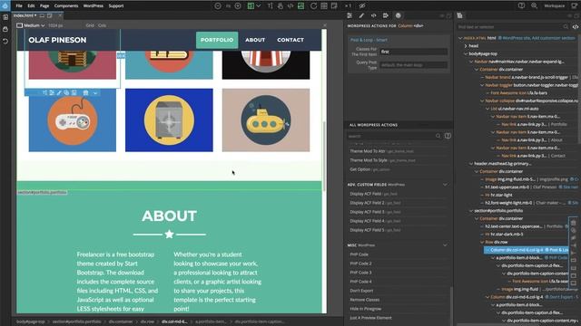Click the zoom out minus icon in top toolbar
Image resolution: width=581 pixels, height=326 pixels.
pos(218,6)
